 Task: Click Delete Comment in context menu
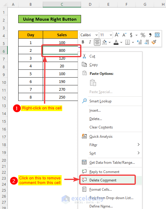click(x=110, y=180)
